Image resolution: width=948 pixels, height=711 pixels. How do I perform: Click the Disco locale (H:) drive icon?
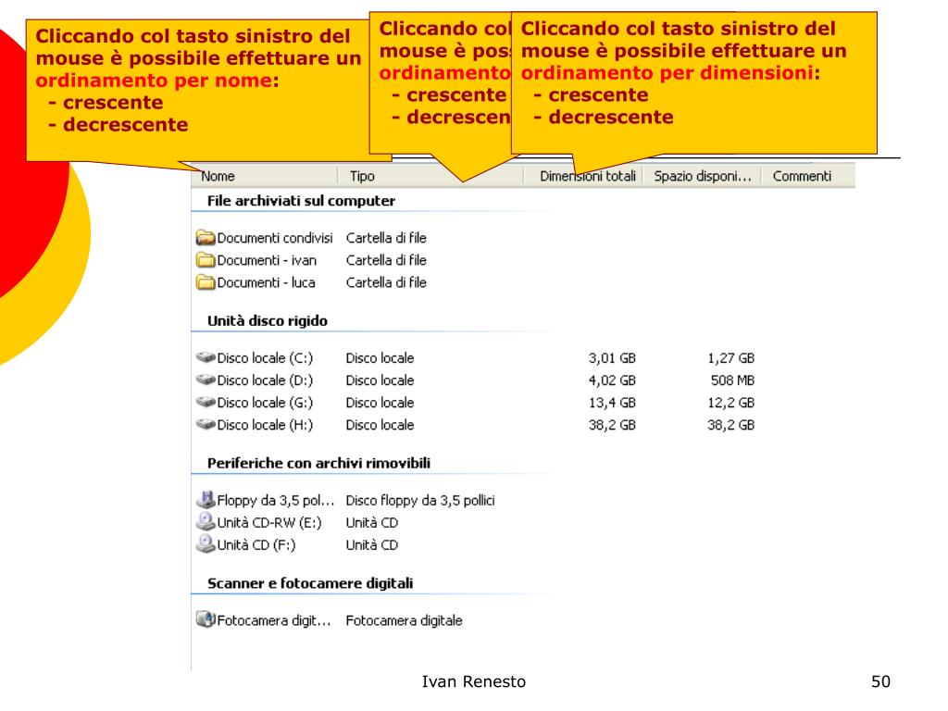[x=206, y=425]
